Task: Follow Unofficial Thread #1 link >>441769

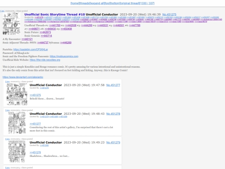Action: [55, 25]
